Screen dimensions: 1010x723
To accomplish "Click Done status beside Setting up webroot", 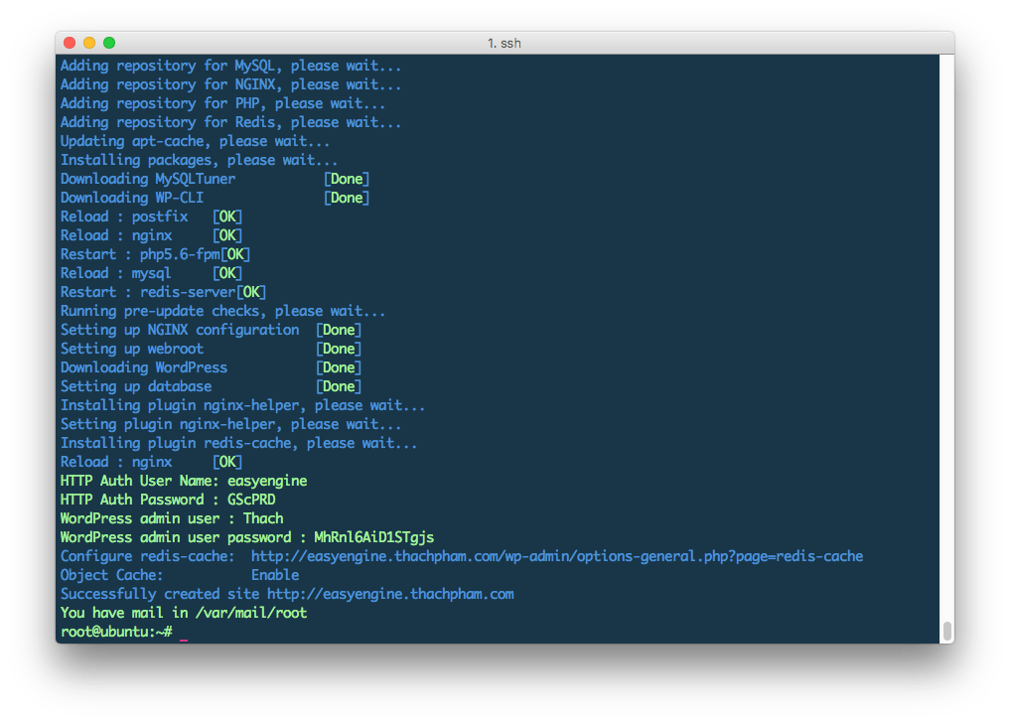I will click(339, 349).
